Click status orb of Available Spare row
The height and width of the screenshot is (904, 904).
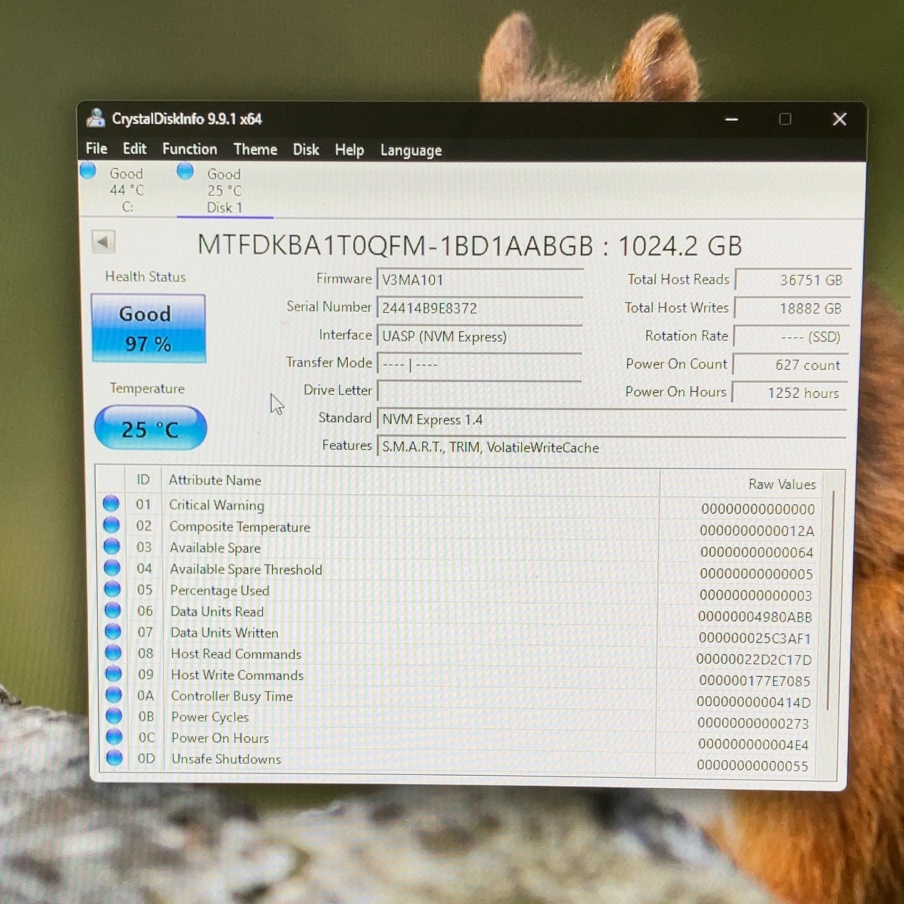pos(112,546)
